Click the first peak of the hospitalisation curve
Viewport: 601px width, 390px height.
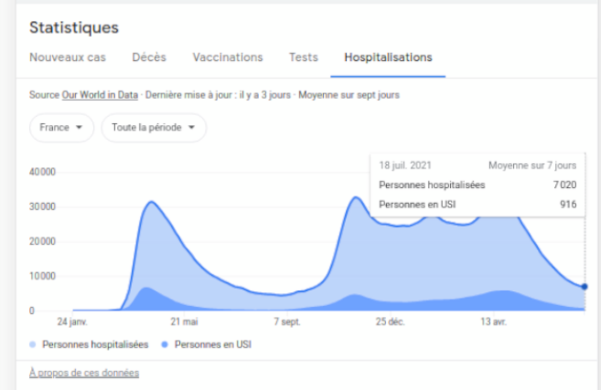152,202
